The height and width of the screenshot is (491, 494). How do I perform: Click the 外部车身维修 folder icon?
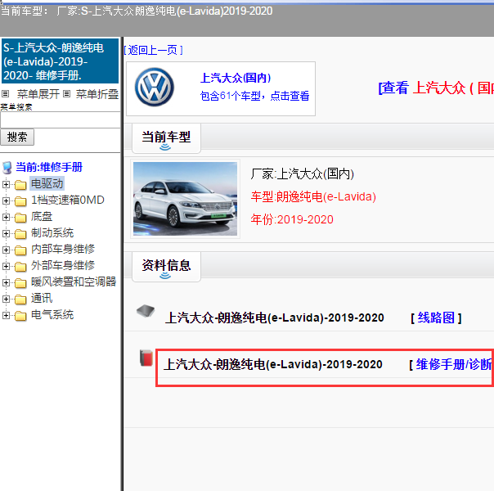click(20, 267)
